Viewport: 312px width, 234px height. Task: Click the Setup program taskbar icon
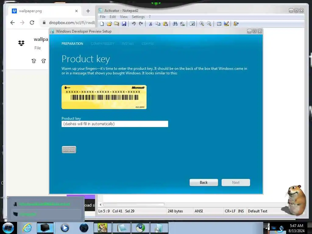(159, 228)
